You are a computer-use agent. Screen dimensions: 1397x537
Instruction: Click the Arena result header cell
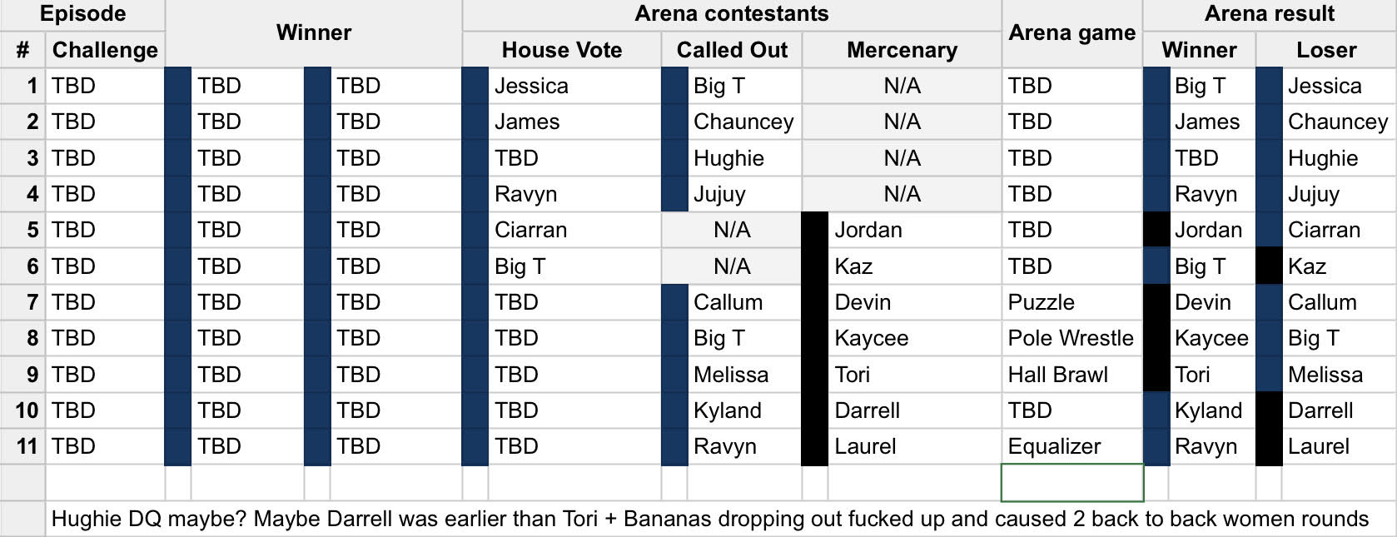point(1270,14)
